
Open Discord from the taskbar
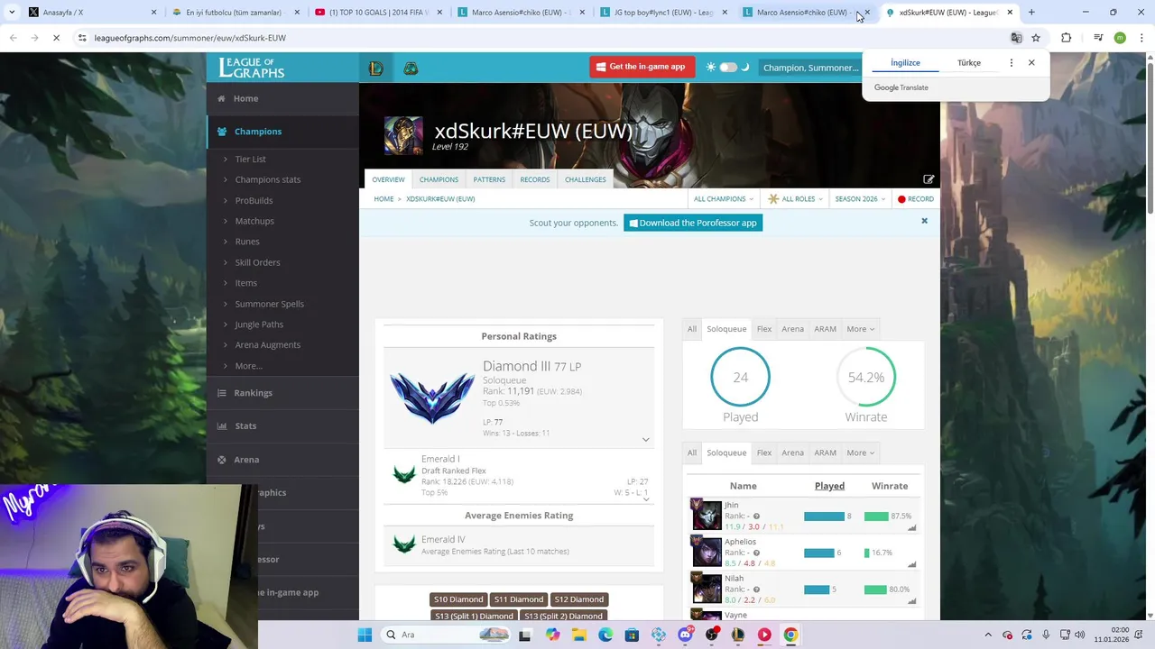[x=685, y=635]
